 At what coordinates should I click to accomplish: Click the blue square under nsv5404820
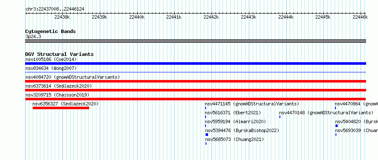pos(336,126)
